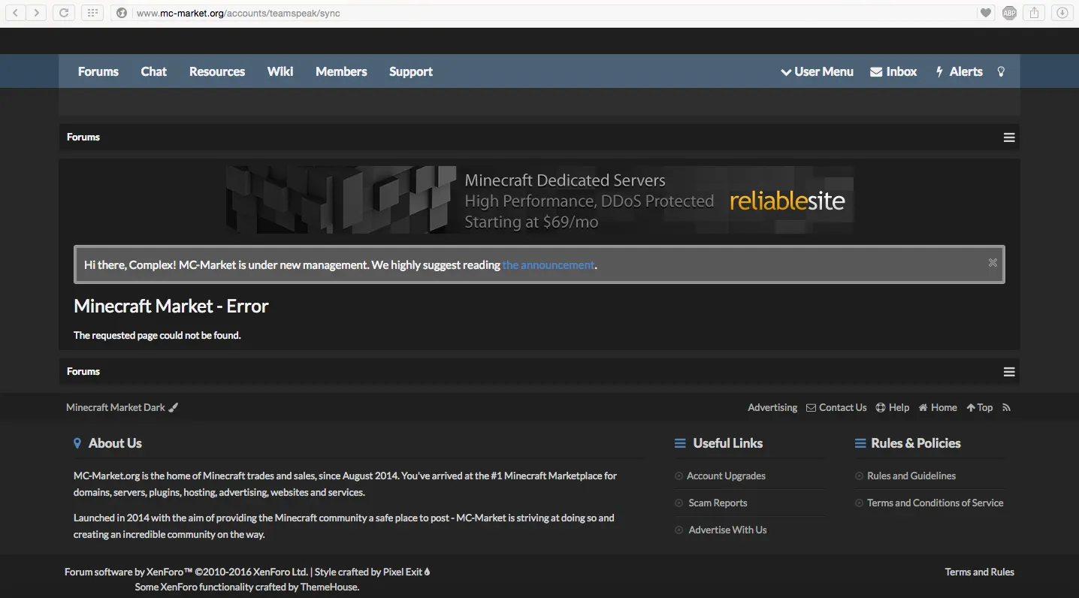Click the 'About Us' footer heading
Screen dimensions: 1079x598
point(115,443)
